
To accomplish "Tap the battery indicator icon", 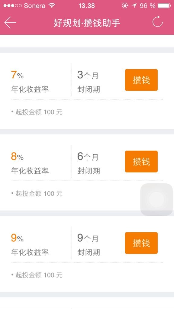I will pyautogui.click(x=164, y=5).
